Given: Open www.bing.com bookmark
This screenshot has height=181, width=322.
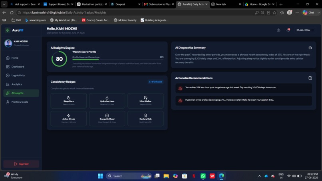Looking at the screenshot, I should click(36, 20).
